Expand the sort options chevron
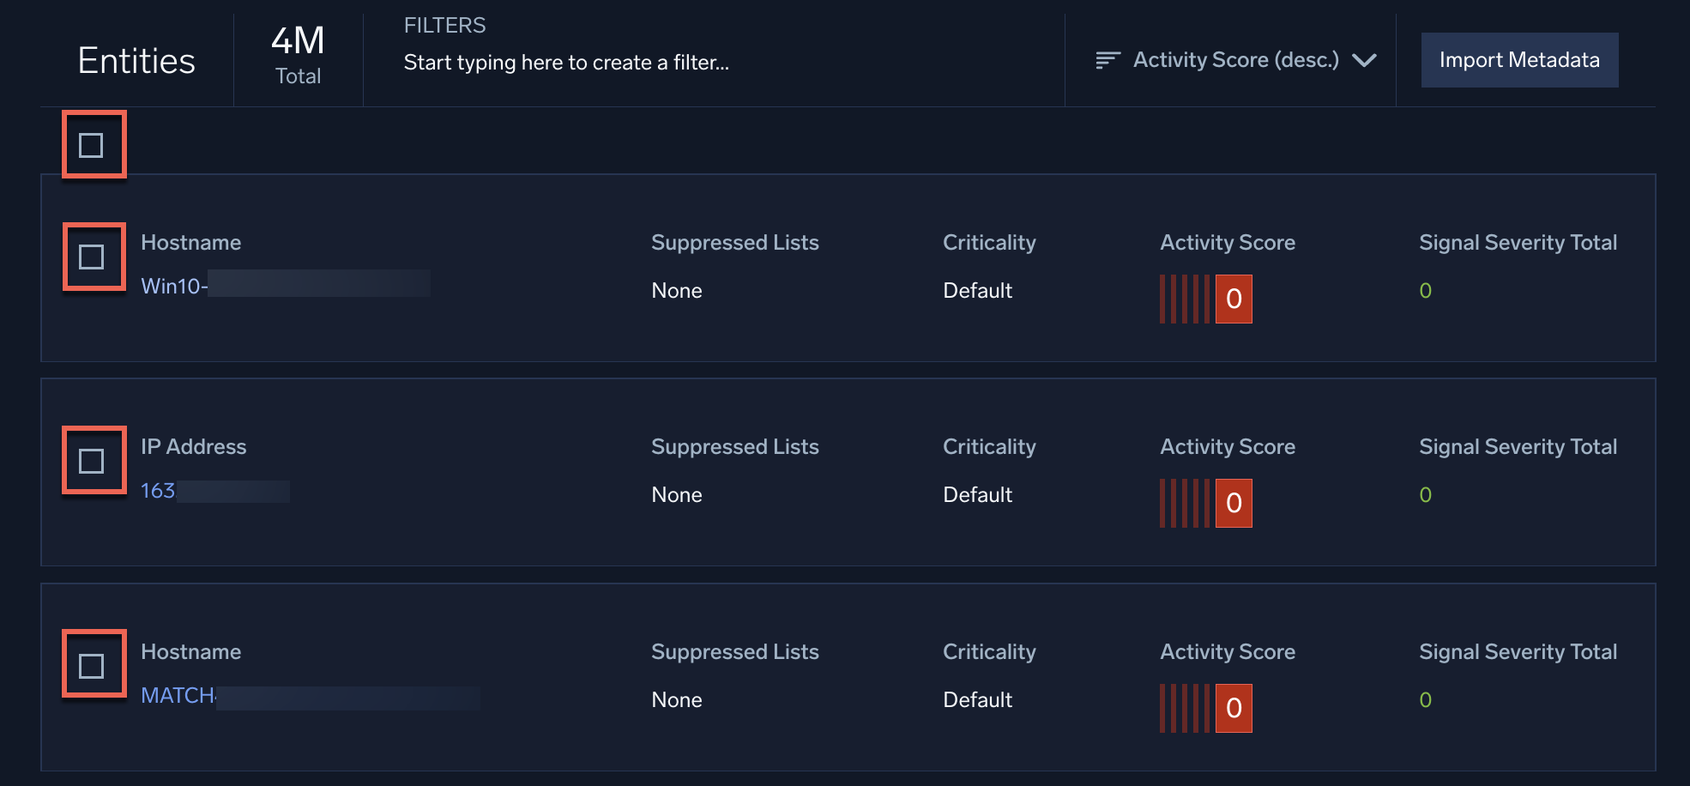Viewport: 1690px width, 786px height. point(1367,61)
